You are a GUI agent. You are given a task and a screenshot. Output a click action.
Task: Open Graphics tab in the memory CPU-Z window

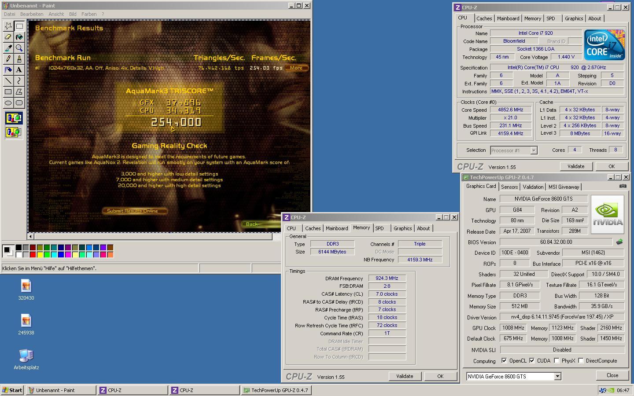coord(402,228)
